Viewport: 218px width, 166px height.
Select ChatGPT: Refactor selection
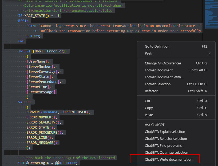point(166,138)
